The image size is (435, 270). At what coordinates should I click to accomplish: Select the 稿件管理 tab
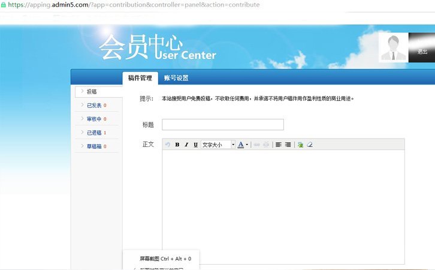(x=140, y=78)
